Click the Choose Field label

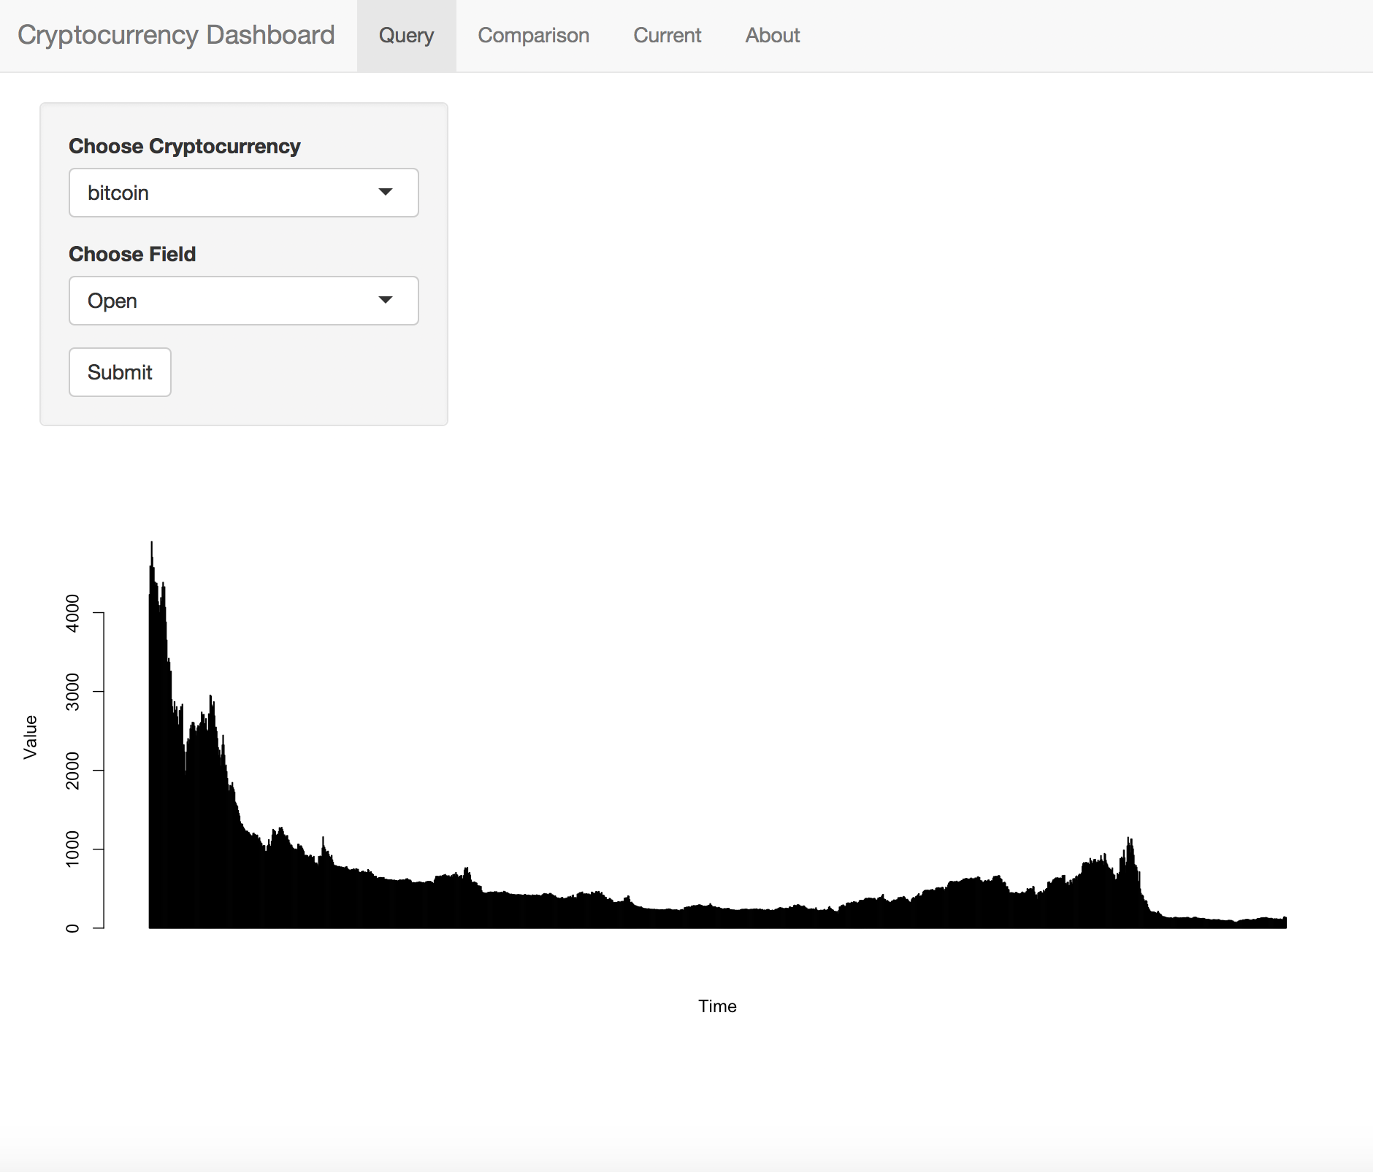click(132, 254)
